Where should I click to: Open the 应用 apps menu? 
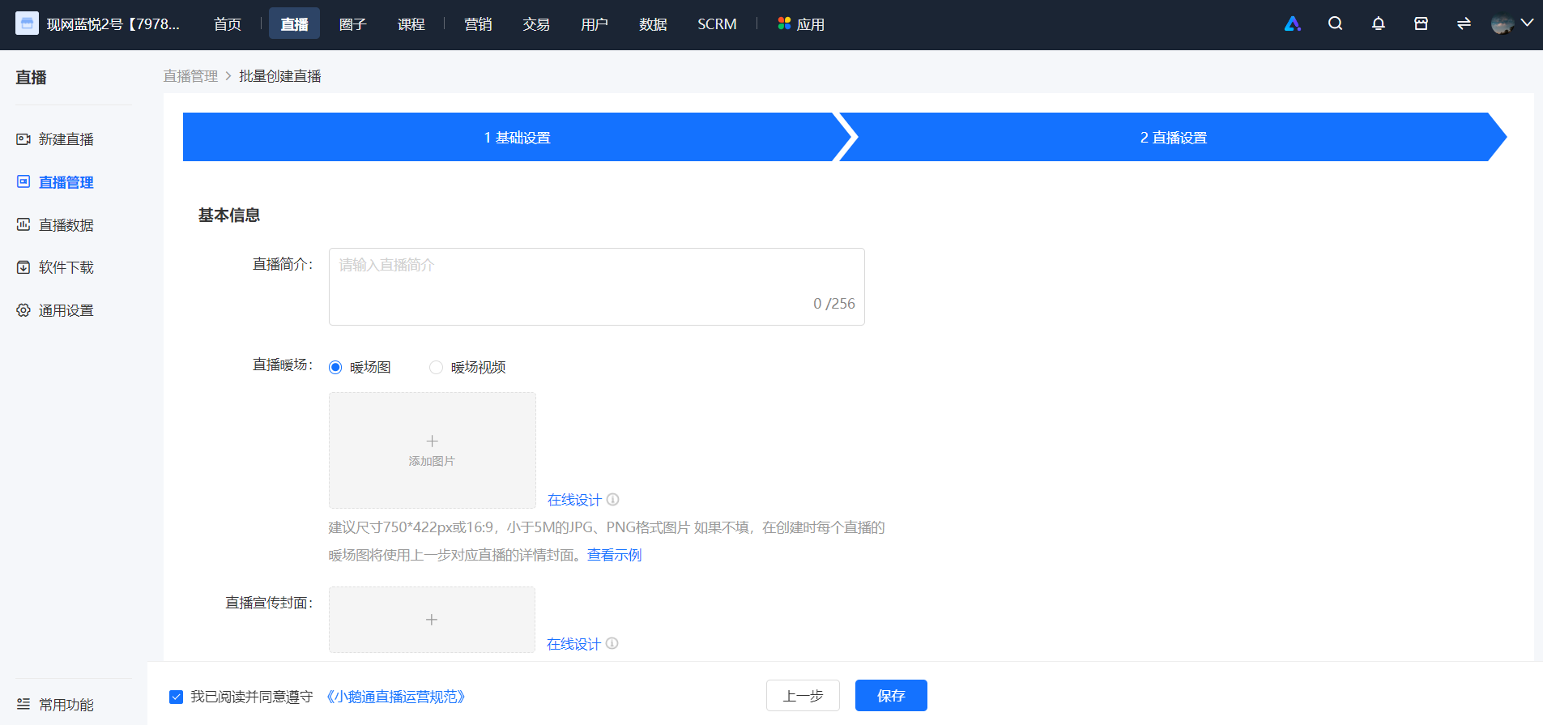coord(801,24)
